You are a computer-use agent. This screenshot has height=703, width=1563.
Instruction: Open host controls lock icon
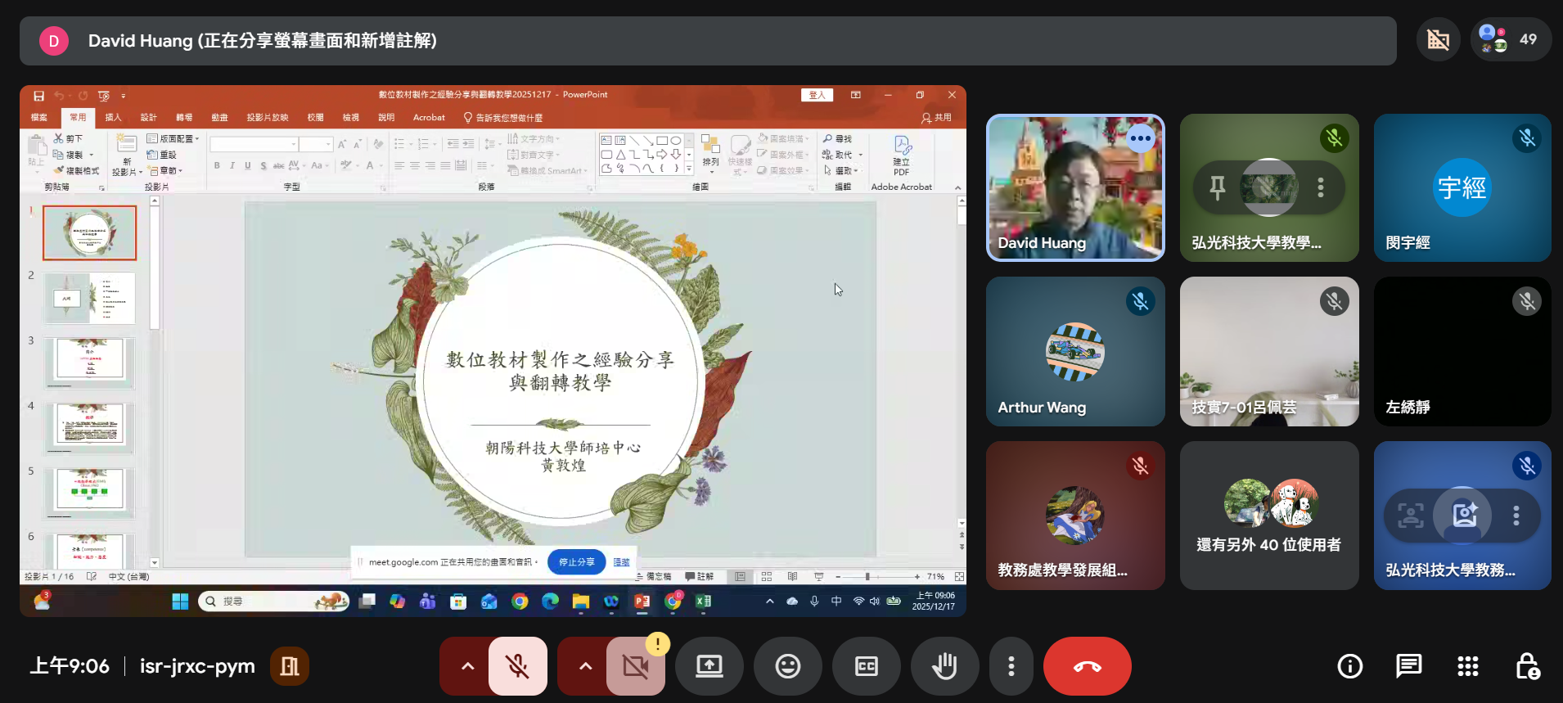click(x=1527, y=666)
